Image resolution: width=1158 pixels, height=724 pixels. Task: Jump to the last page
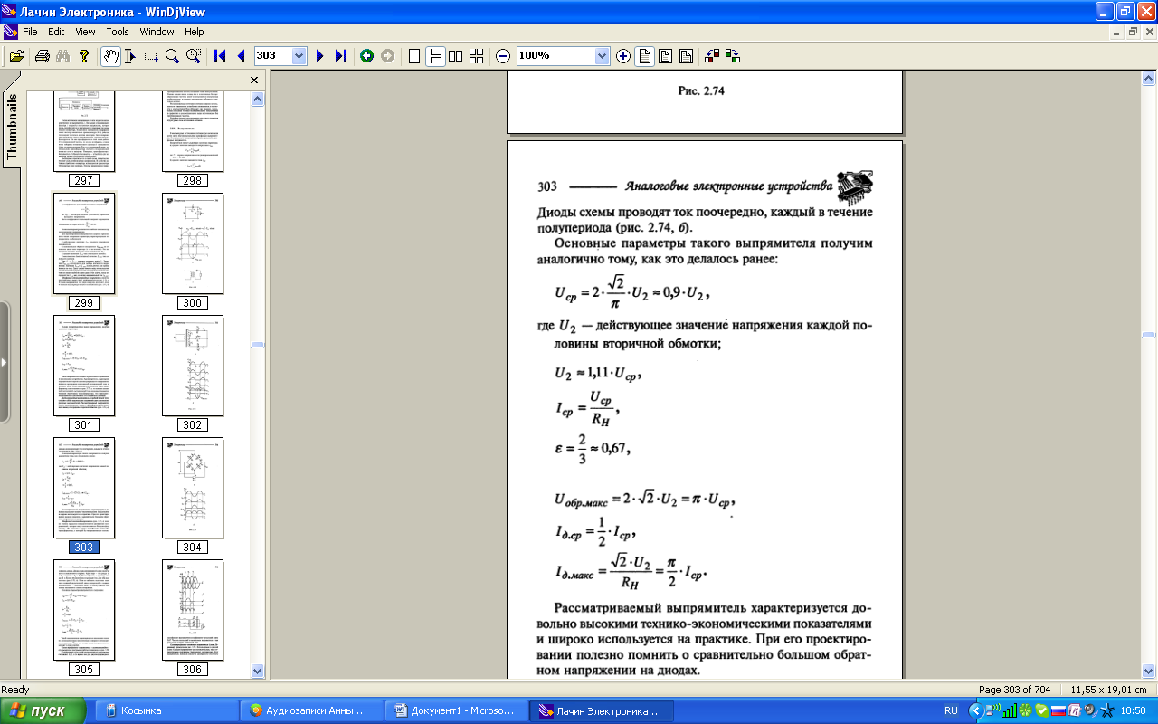pyautogui.click(x=340, y=56)
